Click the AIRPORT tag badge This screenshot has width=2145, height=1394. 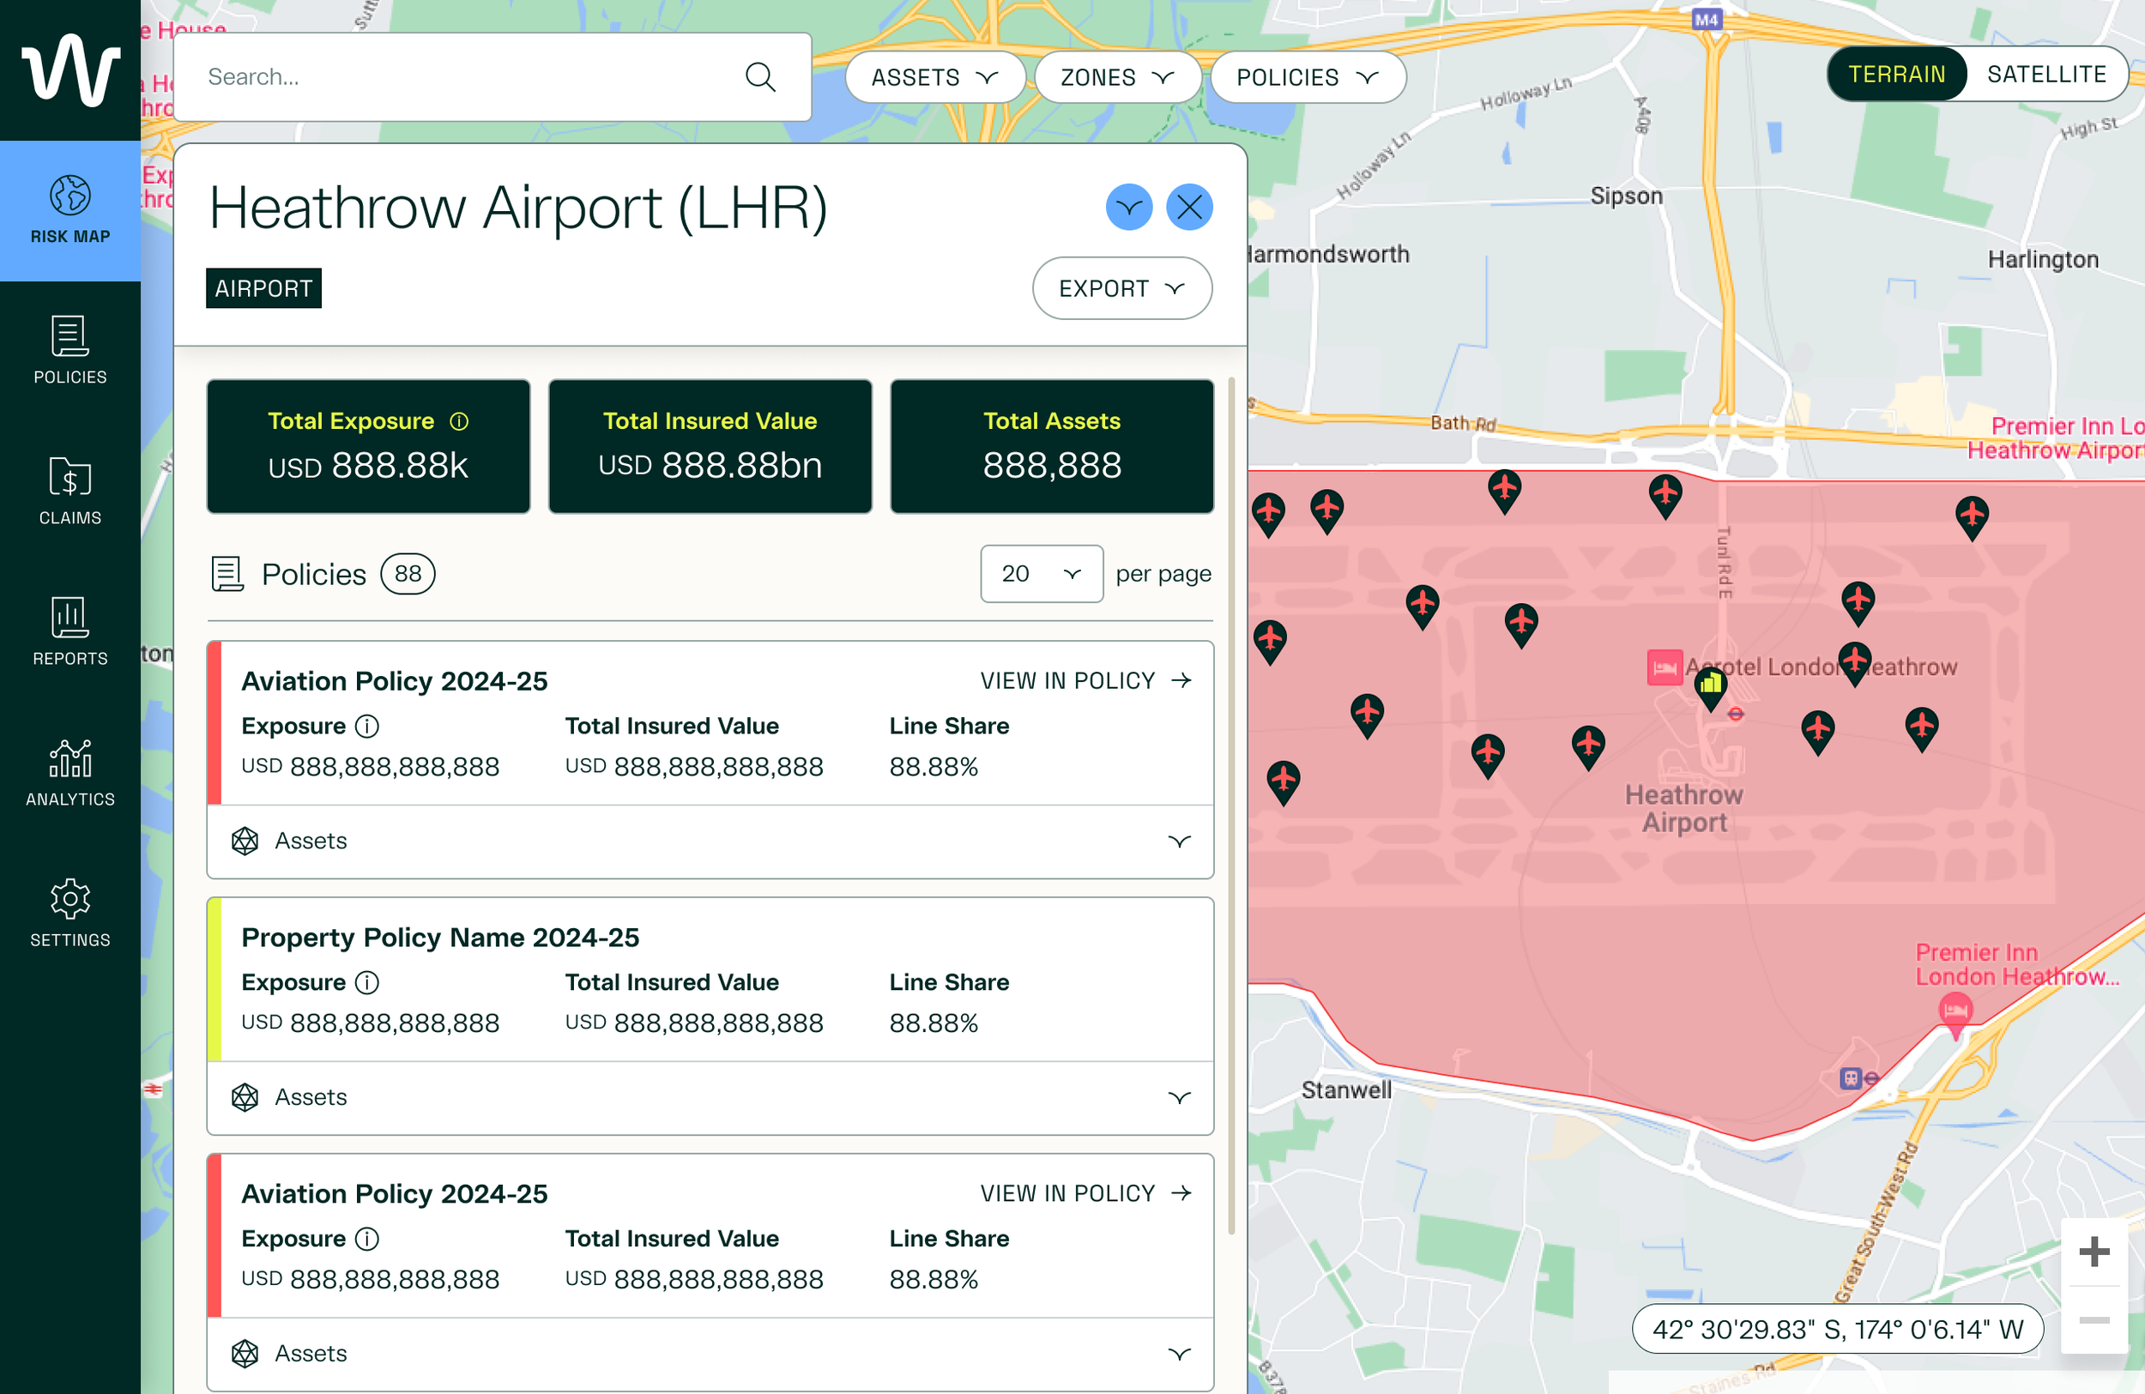tap(263, 288)
